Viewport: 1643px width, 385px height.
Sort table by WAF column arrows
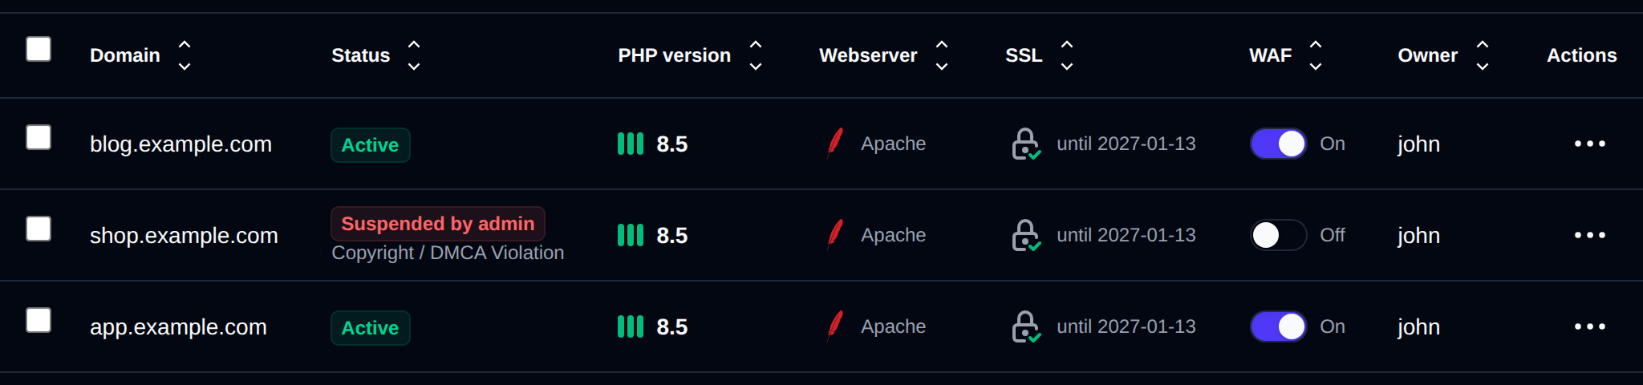(x=1316, y=55)
